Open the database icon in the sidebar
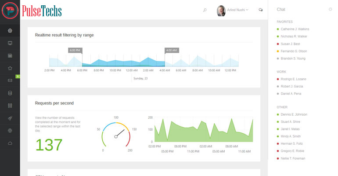The image size is (338, 176). tap(10, 93)
